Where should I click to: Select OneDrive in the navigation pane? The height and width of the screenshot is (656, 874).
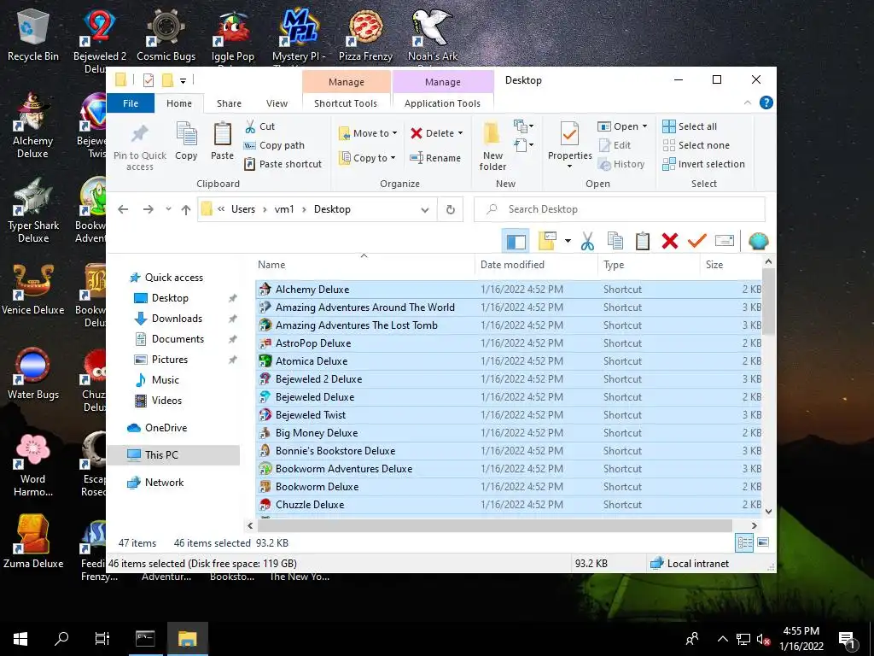(x=166, y=428)
